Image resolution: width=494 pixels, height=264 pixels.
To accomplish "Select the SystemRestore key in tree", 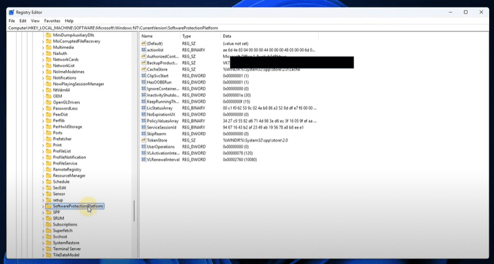I will pyautogui.click(x=66, y=243).
